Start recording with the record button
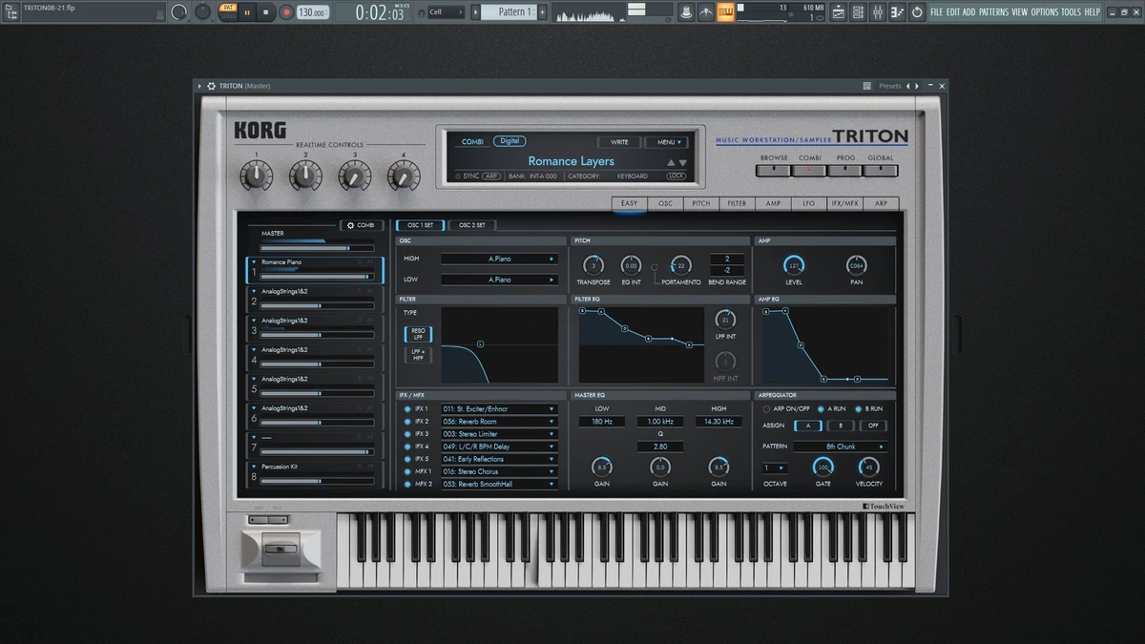Viewport: 1145px width, 644px height. 285,12
